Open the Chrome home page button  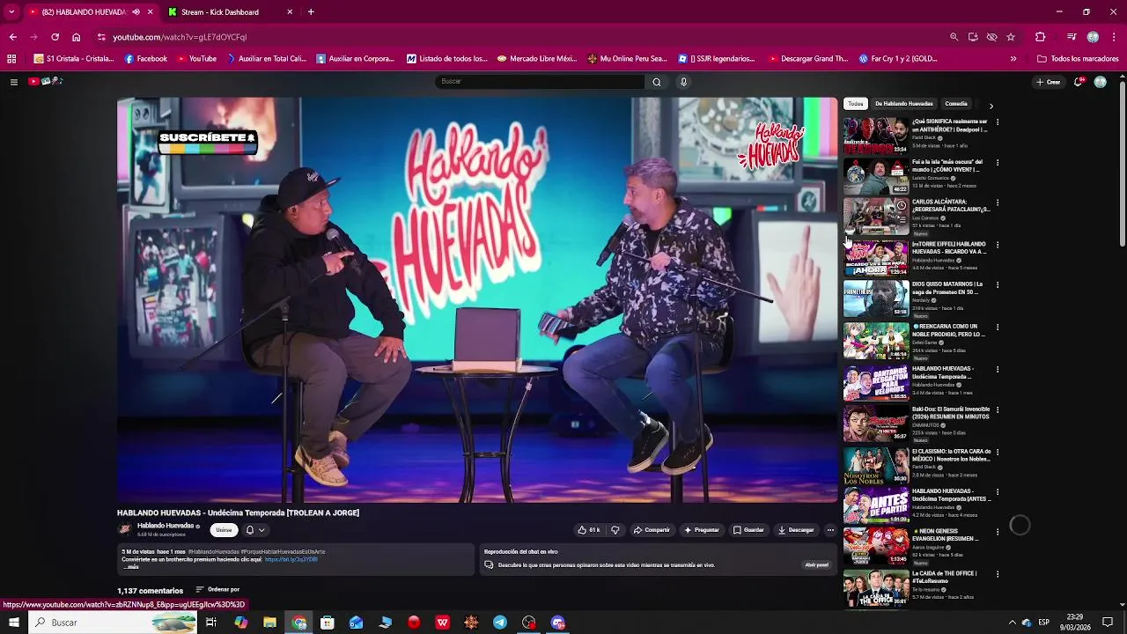77,37
